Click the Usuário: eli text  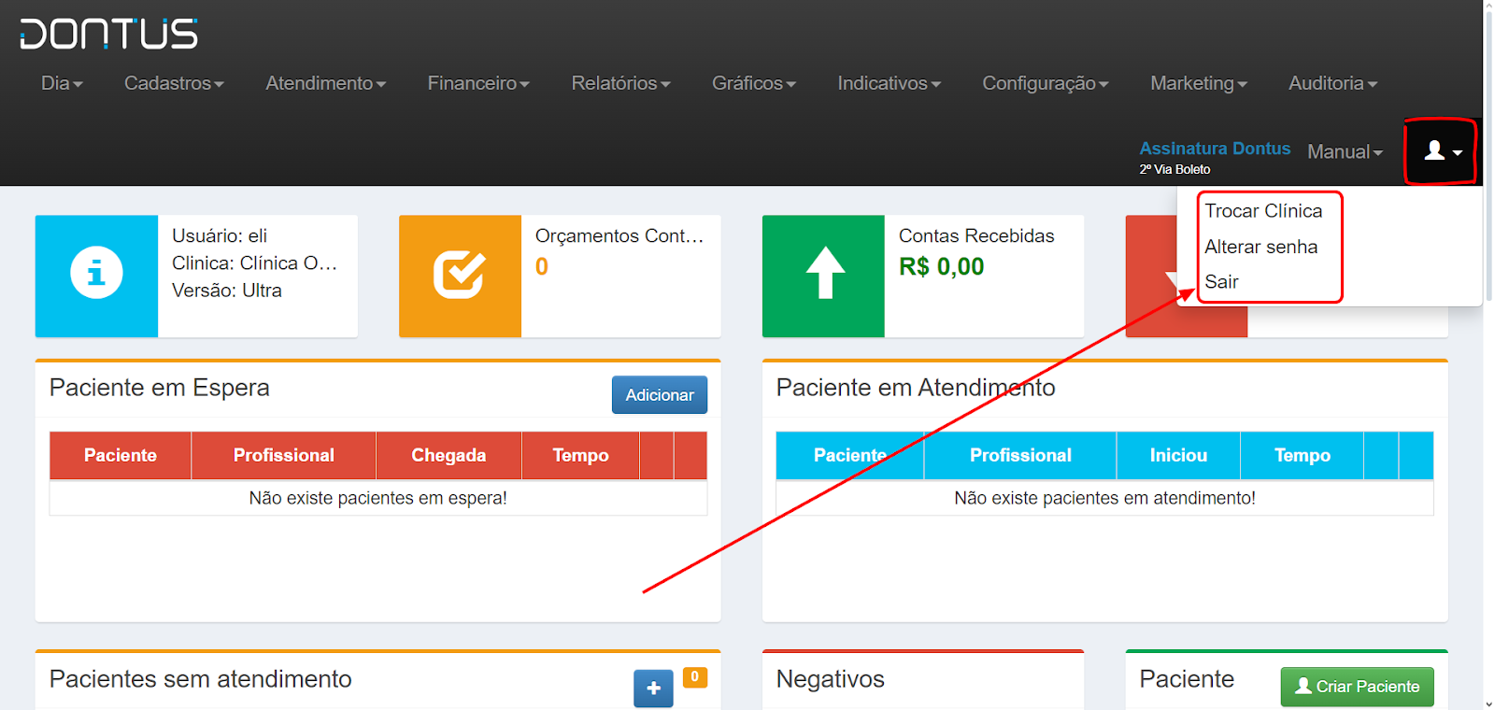220,236
